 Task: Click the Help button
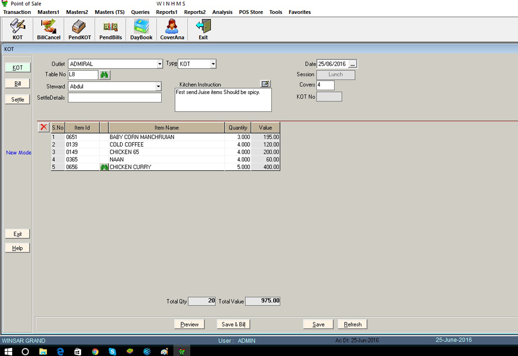(x=18, y=248)
